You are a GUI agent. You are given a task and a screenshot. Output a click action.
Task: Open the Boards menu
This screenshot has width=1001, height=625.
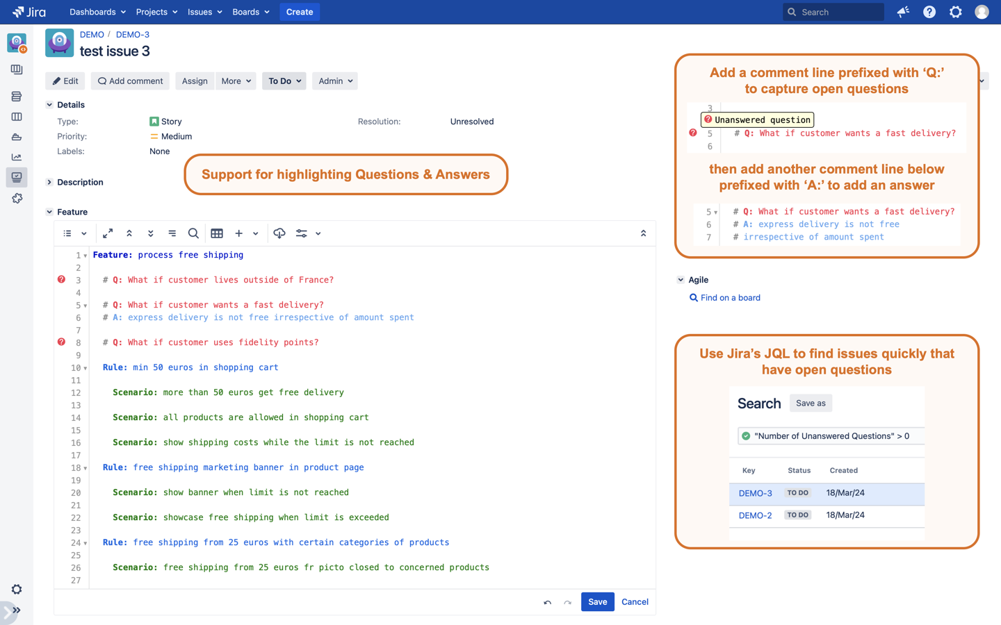(250, 12)
